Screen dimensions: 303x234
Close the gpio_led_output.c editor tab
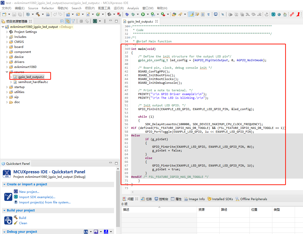[x=156, y=22]
